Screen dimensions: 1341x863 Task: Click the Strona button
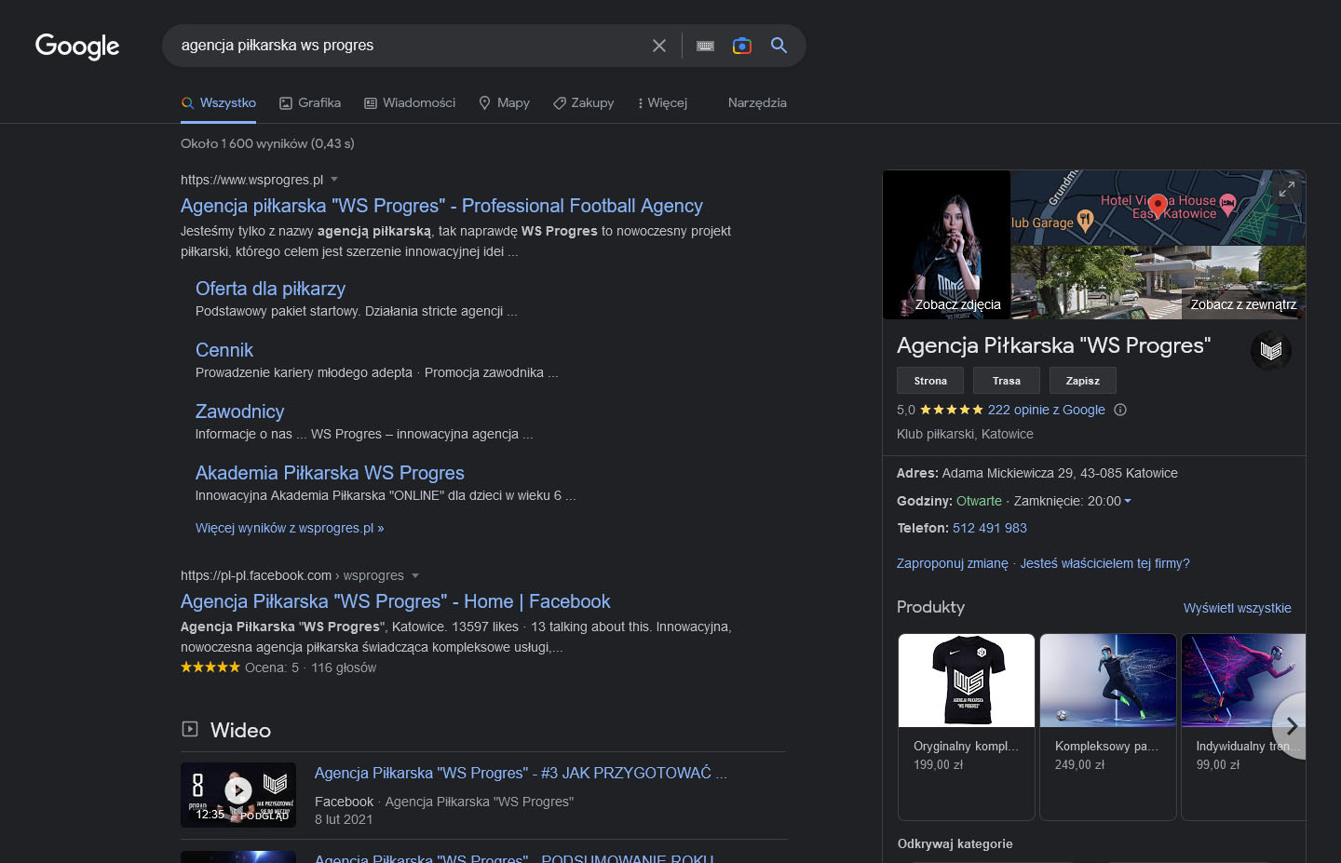[x=930, y=381]
